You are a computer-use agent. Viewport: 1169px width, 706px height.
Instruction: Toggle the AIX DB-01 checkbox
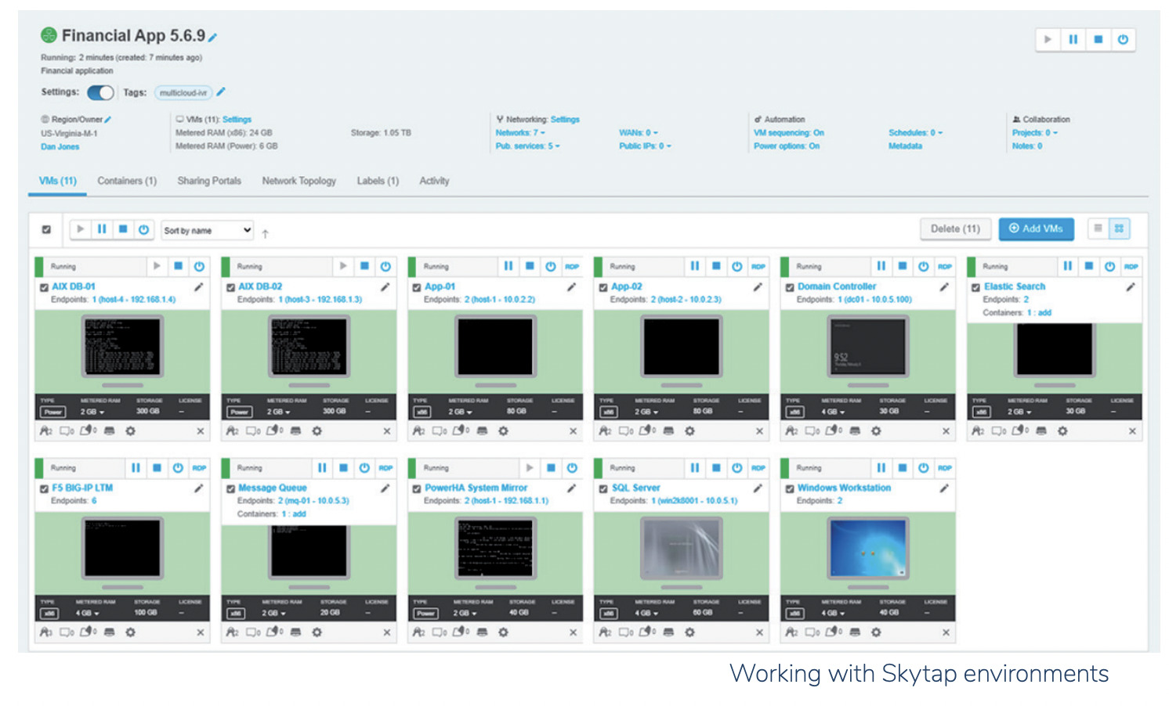[44, 287]
